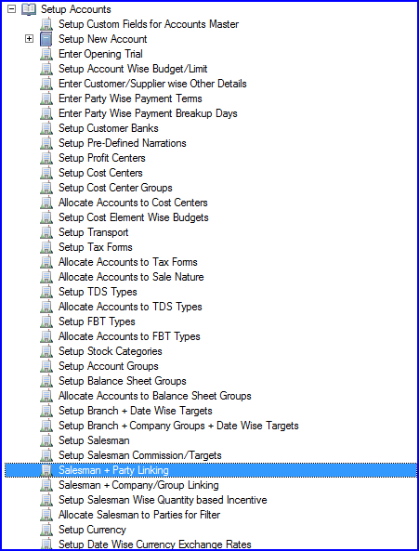
Task: Click the open book icon beside Setup Accounts
Action: [x=29, y=9]
